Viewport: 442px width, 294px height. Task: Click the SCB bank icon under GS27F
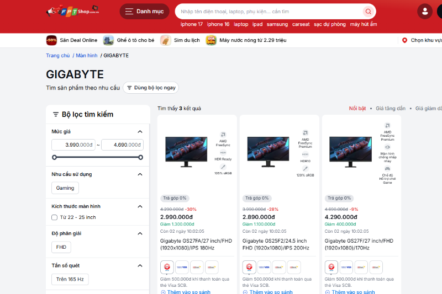pyautogui.click(x=331, y=267)
